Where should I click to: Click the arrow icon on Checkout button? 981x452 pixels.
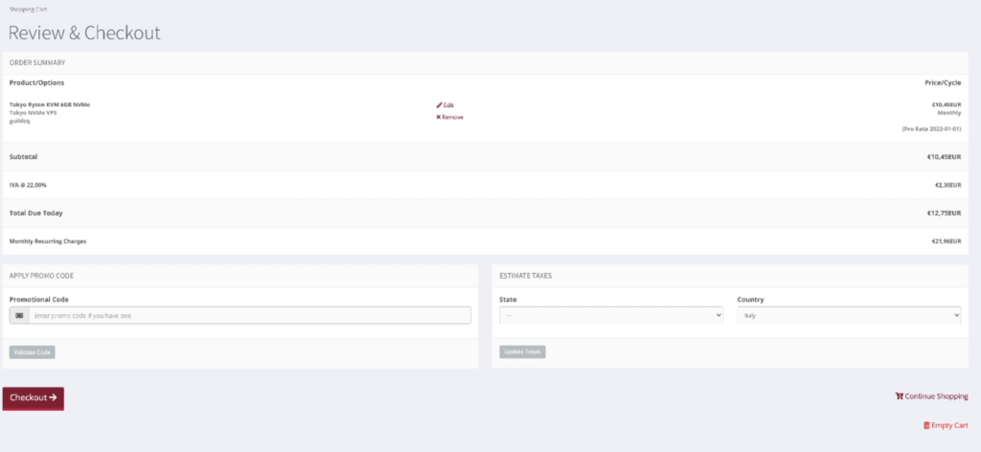click(x=54, y=397)
